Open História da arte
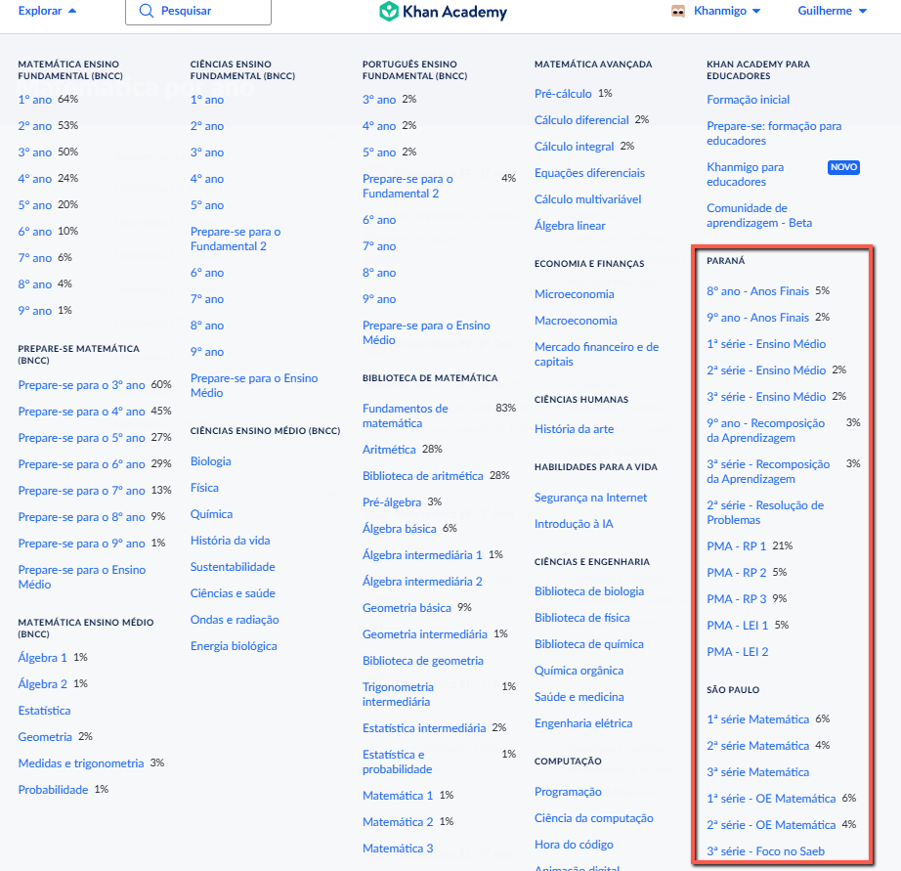901x871 pixels. [x=574, y=429]
